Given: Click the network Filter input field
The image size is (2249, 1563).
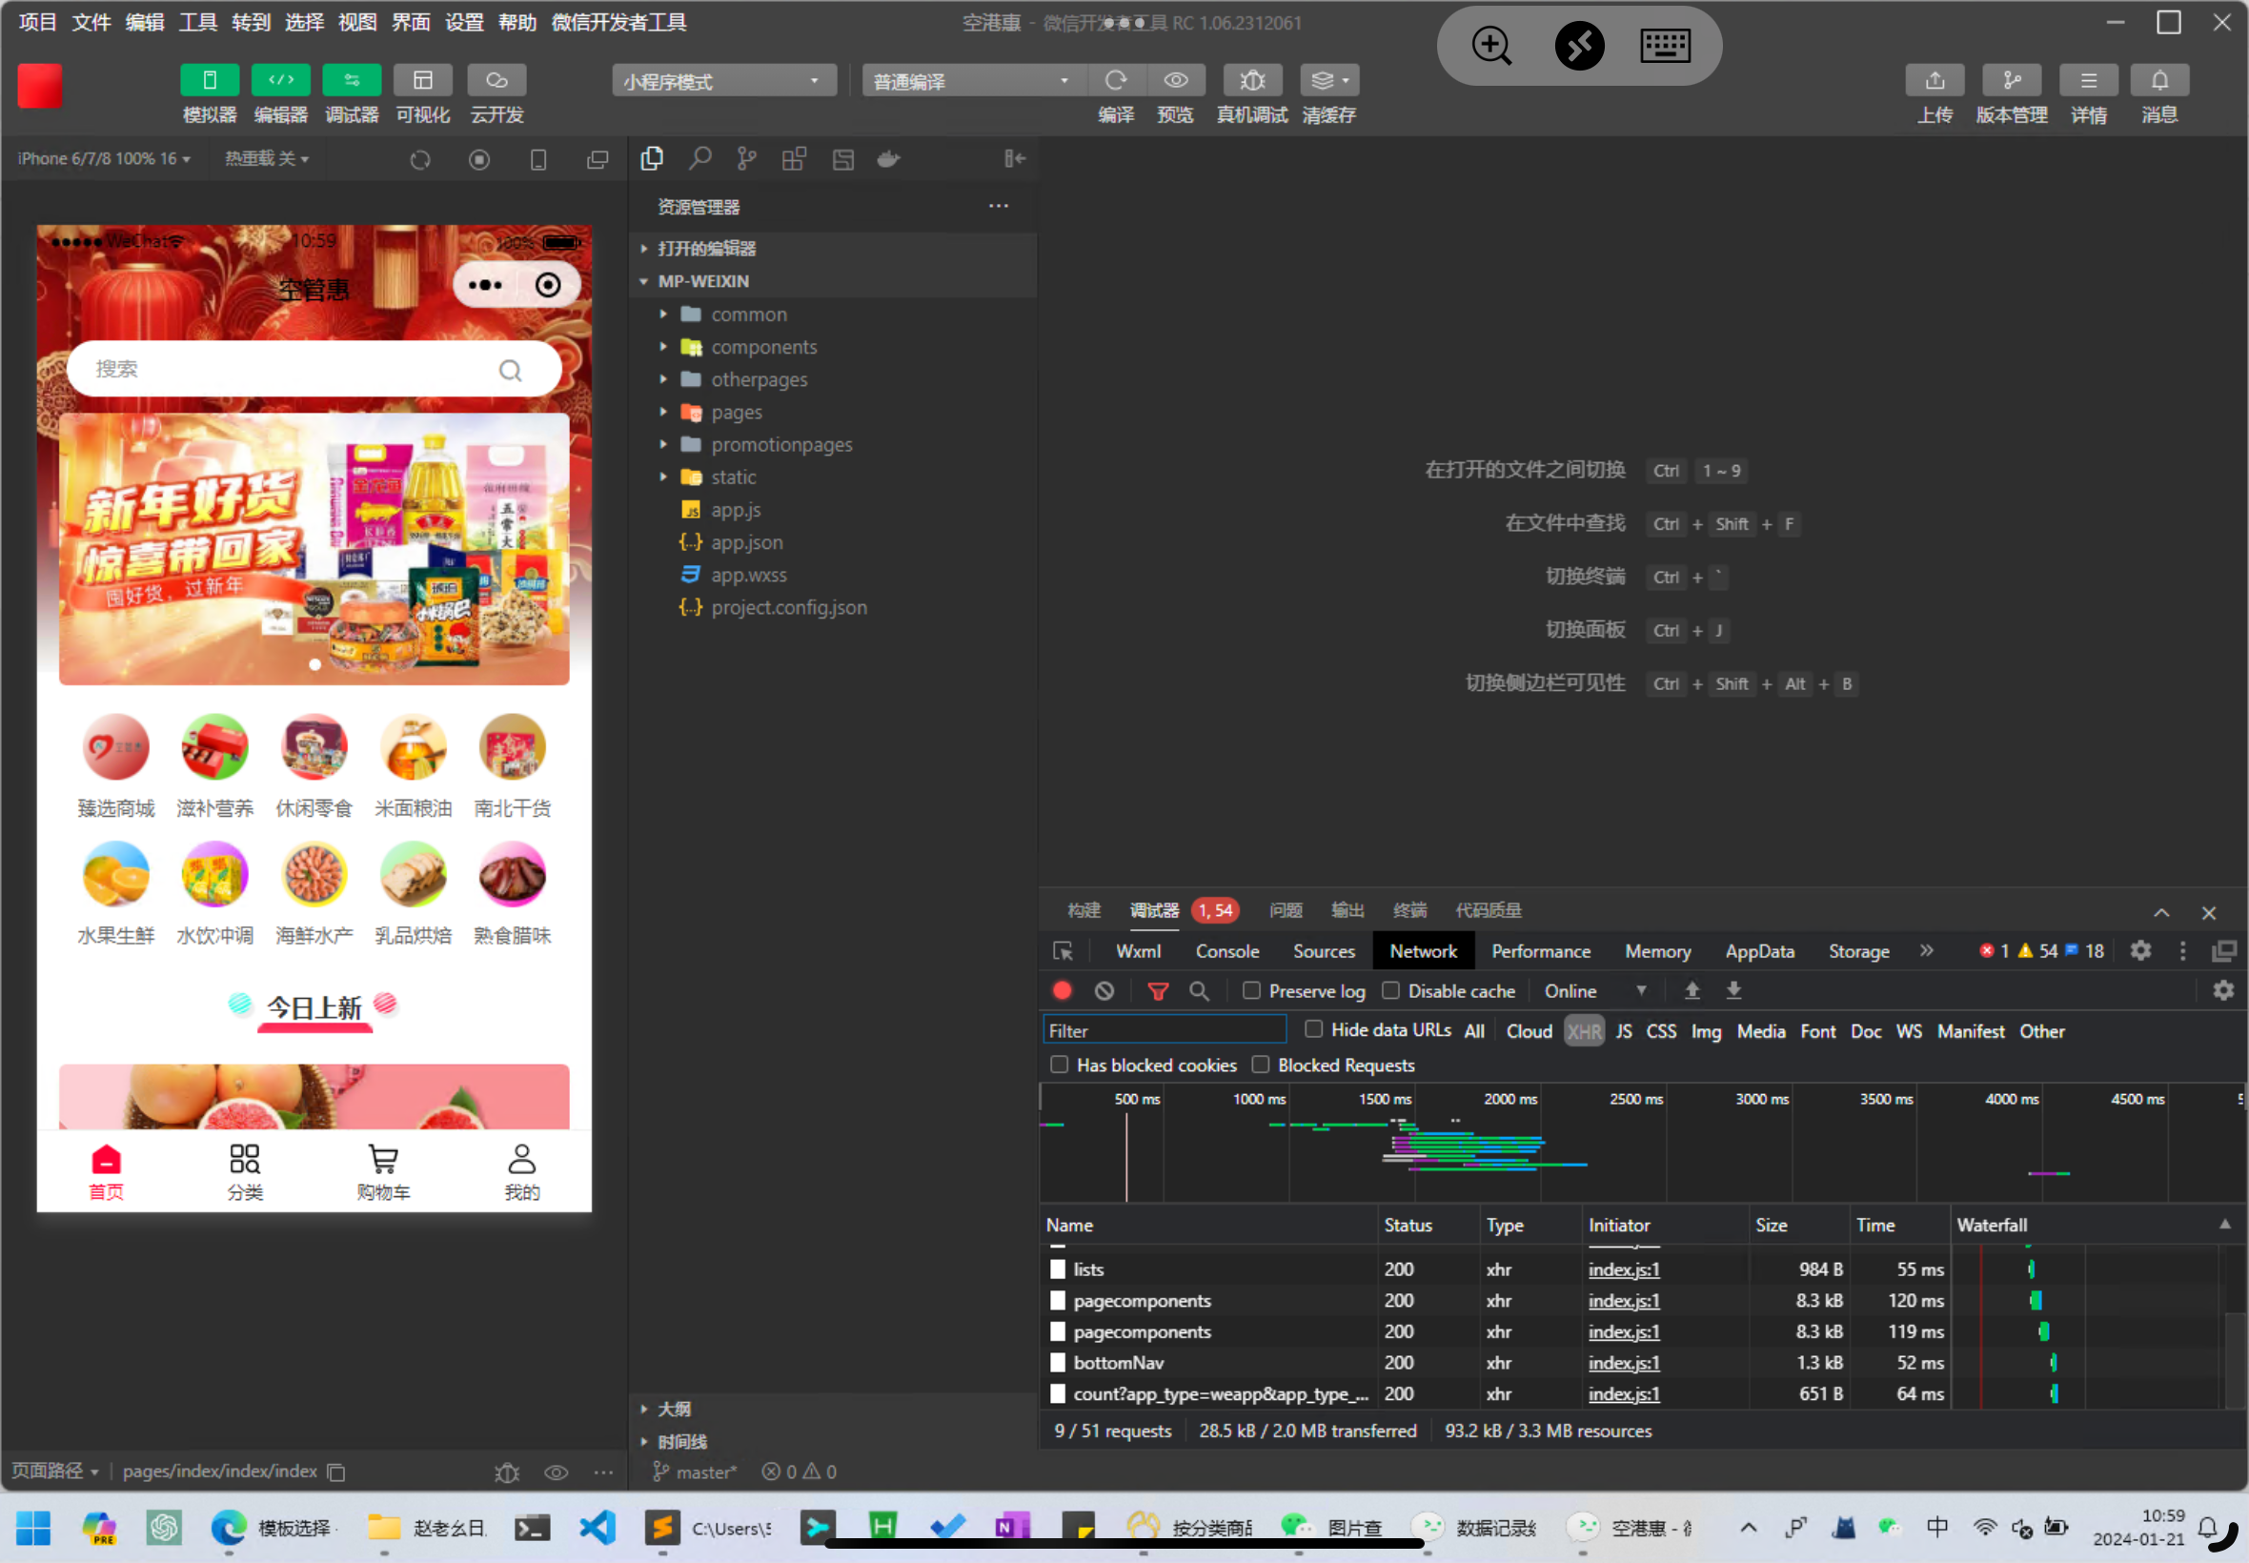Looking at the screenshot, I should point(1164,1031).
